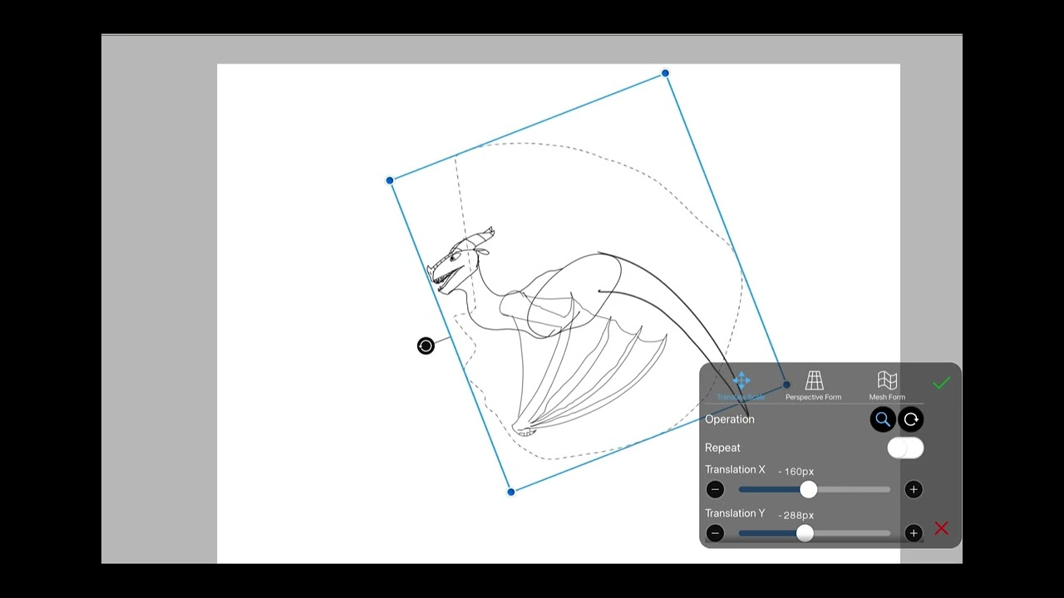Switch to Mesh Form tab
Screen dimensions: 1064x598
pyautogui.click(x=887, y=386)
